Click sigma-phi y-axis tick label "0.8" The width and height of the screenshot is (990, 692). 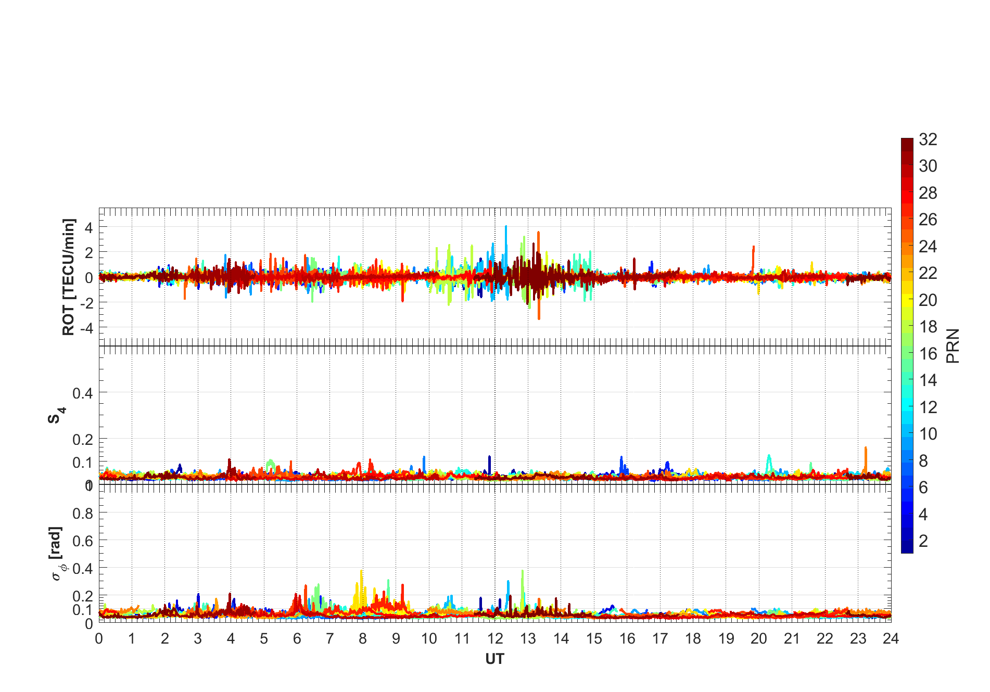(x=83, y=514)
